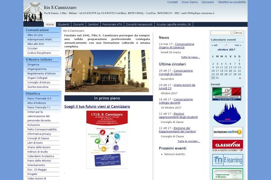Click the Didattica sidebar heading
Image resolution: width=271 pixels, height=180 pixels.
(33, 93)
